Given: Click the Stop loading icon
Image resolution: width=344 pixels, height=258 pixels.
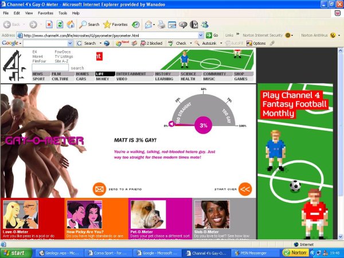Looking at the screenshot, I should (49, 25).
